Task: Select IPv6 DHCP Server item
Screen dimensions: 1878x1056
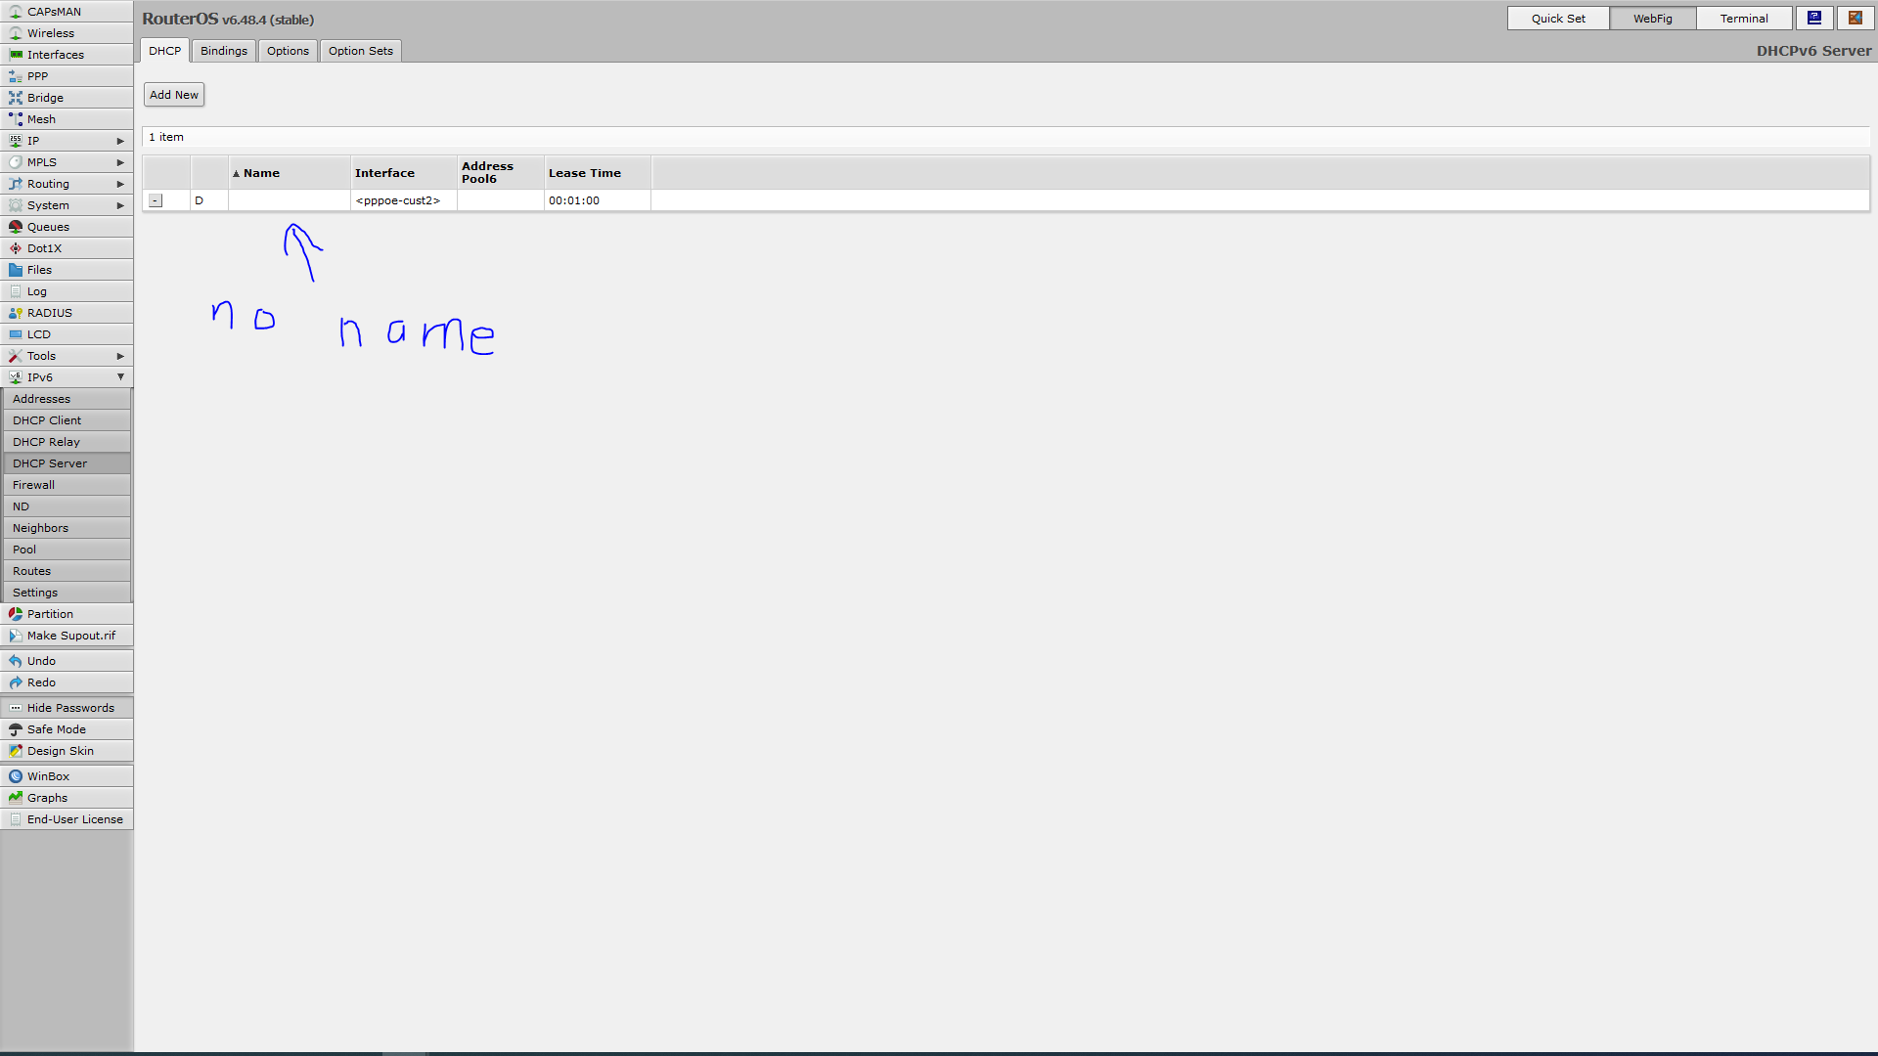Action: coord(67,463)
